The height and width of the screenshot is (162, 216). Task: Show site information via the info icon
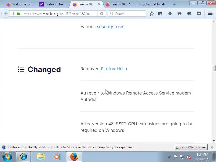click(x=13, y=13)
